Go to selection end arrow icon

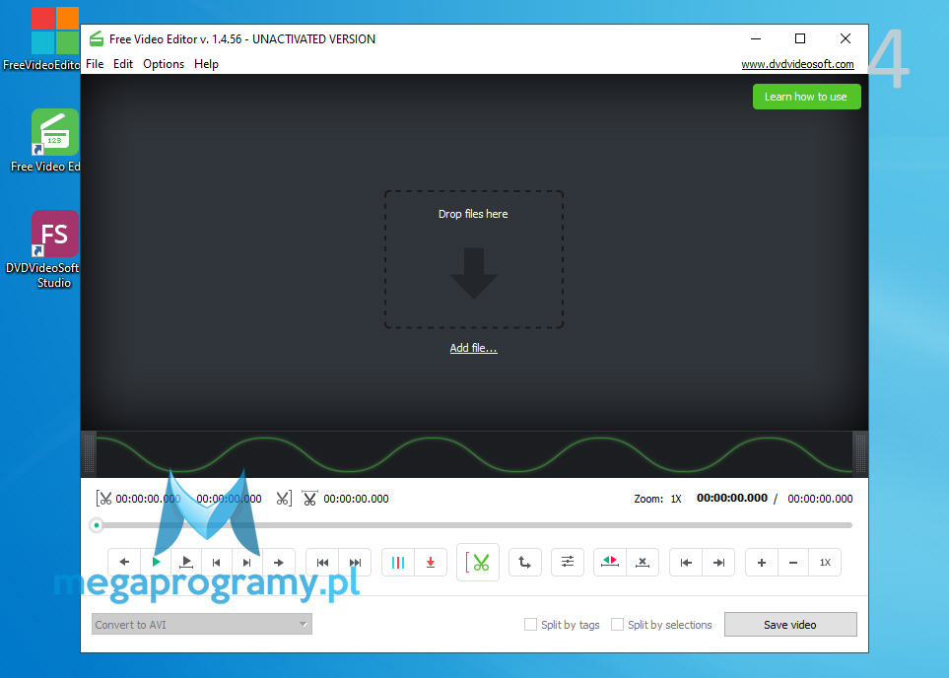pyautogui.click(x=718, y=563)
